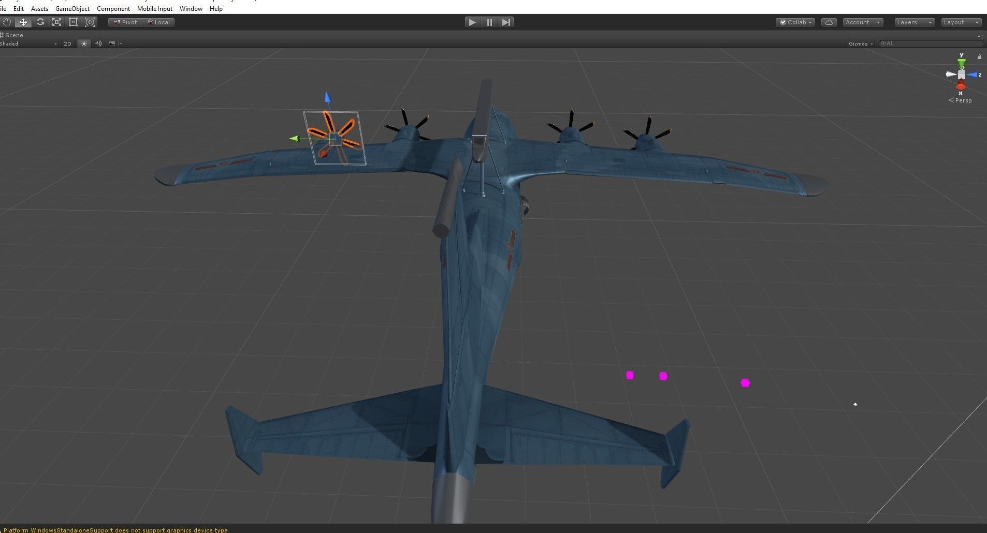Toggle scene effects image icon
Screen dimensions: 987x533
pos(111,44)
